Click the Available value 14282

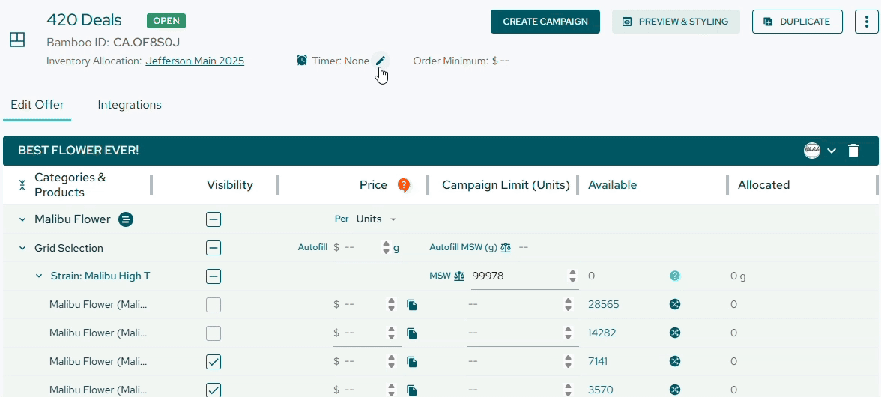pos(602,333)
